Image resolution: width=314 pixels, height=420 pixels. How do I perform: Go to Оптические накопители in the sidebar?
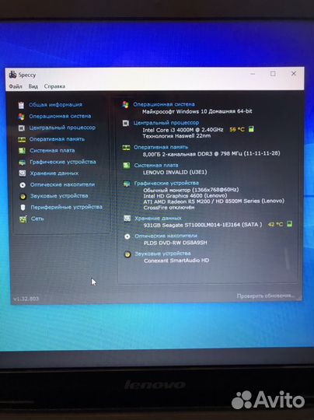coord(62,184)
